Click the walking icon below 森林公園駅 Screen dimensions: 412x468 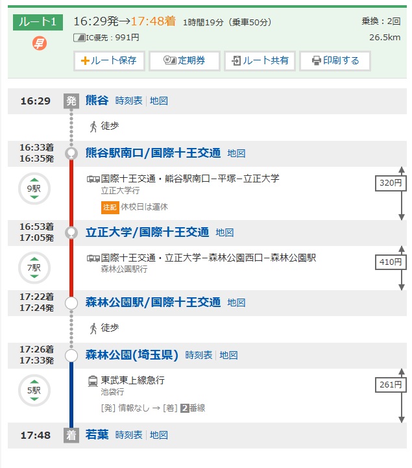pos(93,328)
